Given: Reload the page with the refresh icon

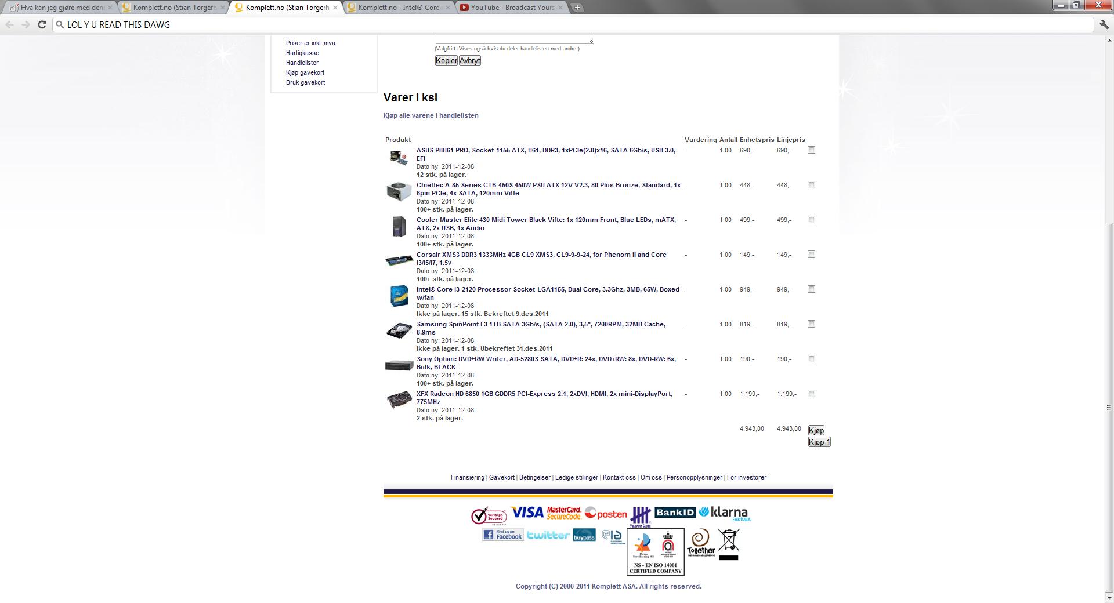Looking at the screenshot, I should (42, 24).
